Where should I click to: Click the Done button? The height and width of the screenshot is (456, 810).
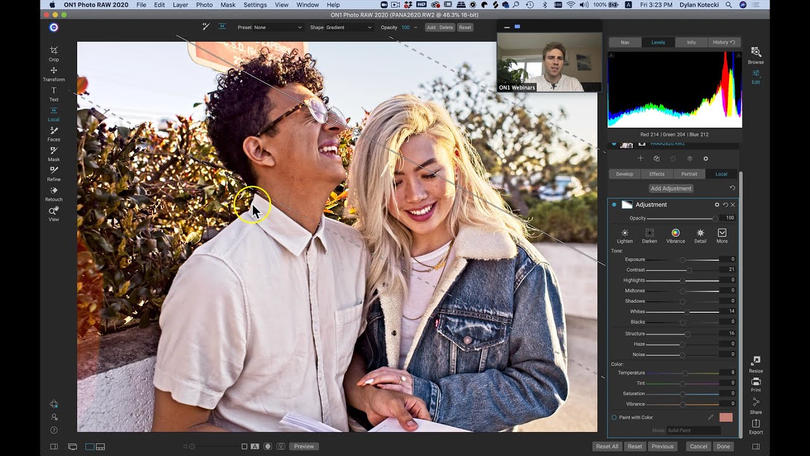(723, 446)
